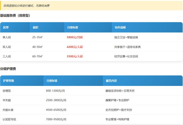The height and width of the screenshot is (125, 183).
Task: Click the 服务内容 column header
Action: pos(111,81)
